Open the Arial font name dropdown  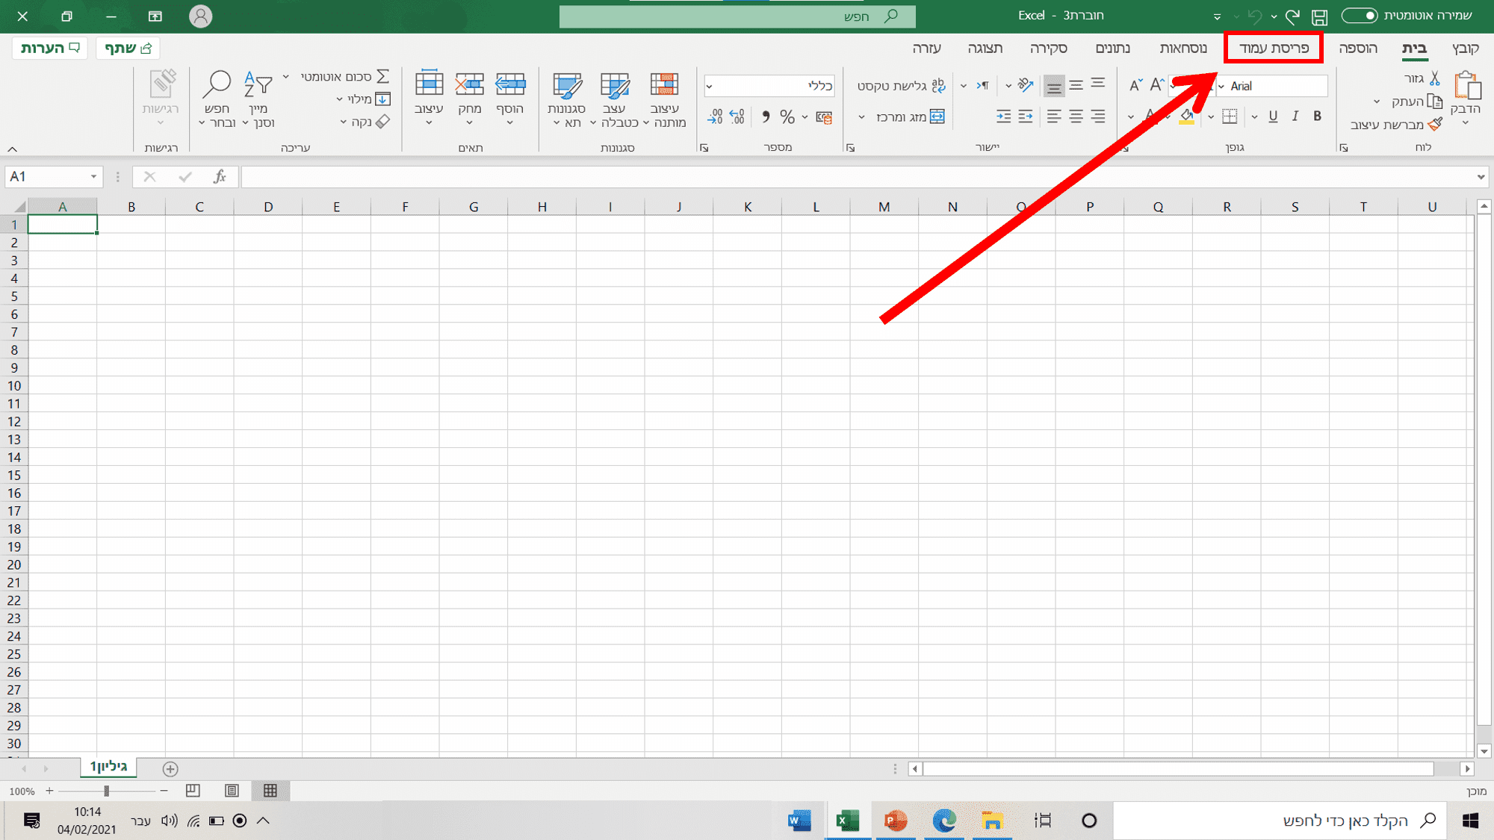[1221, 86]
